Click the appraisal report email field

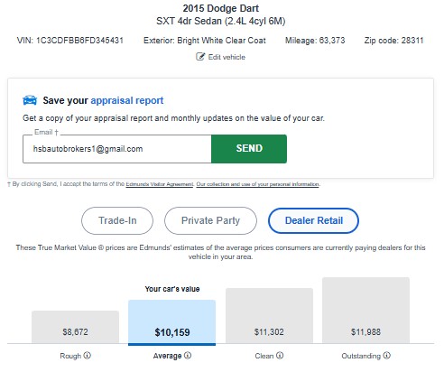(x=117, y=149)
